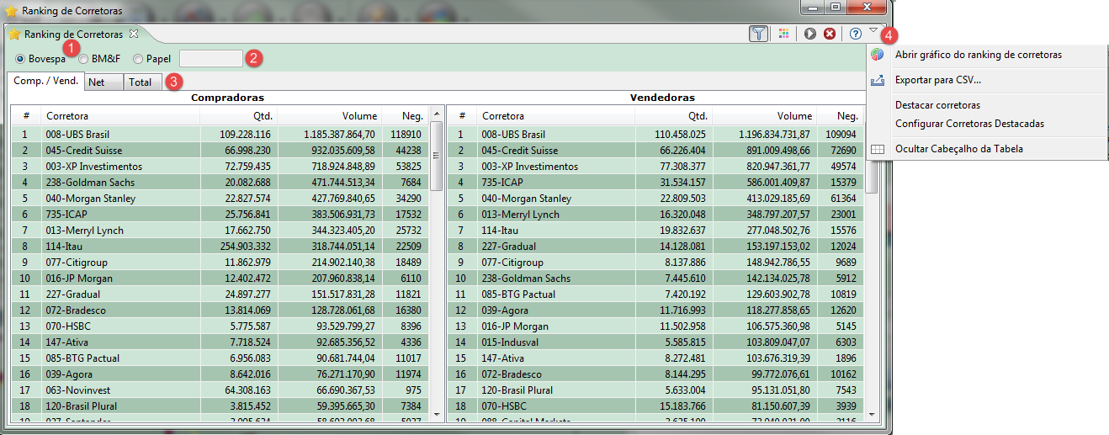
Task: Click Neg. value 72690 in Vendedoras
Action: click(841, 150)
